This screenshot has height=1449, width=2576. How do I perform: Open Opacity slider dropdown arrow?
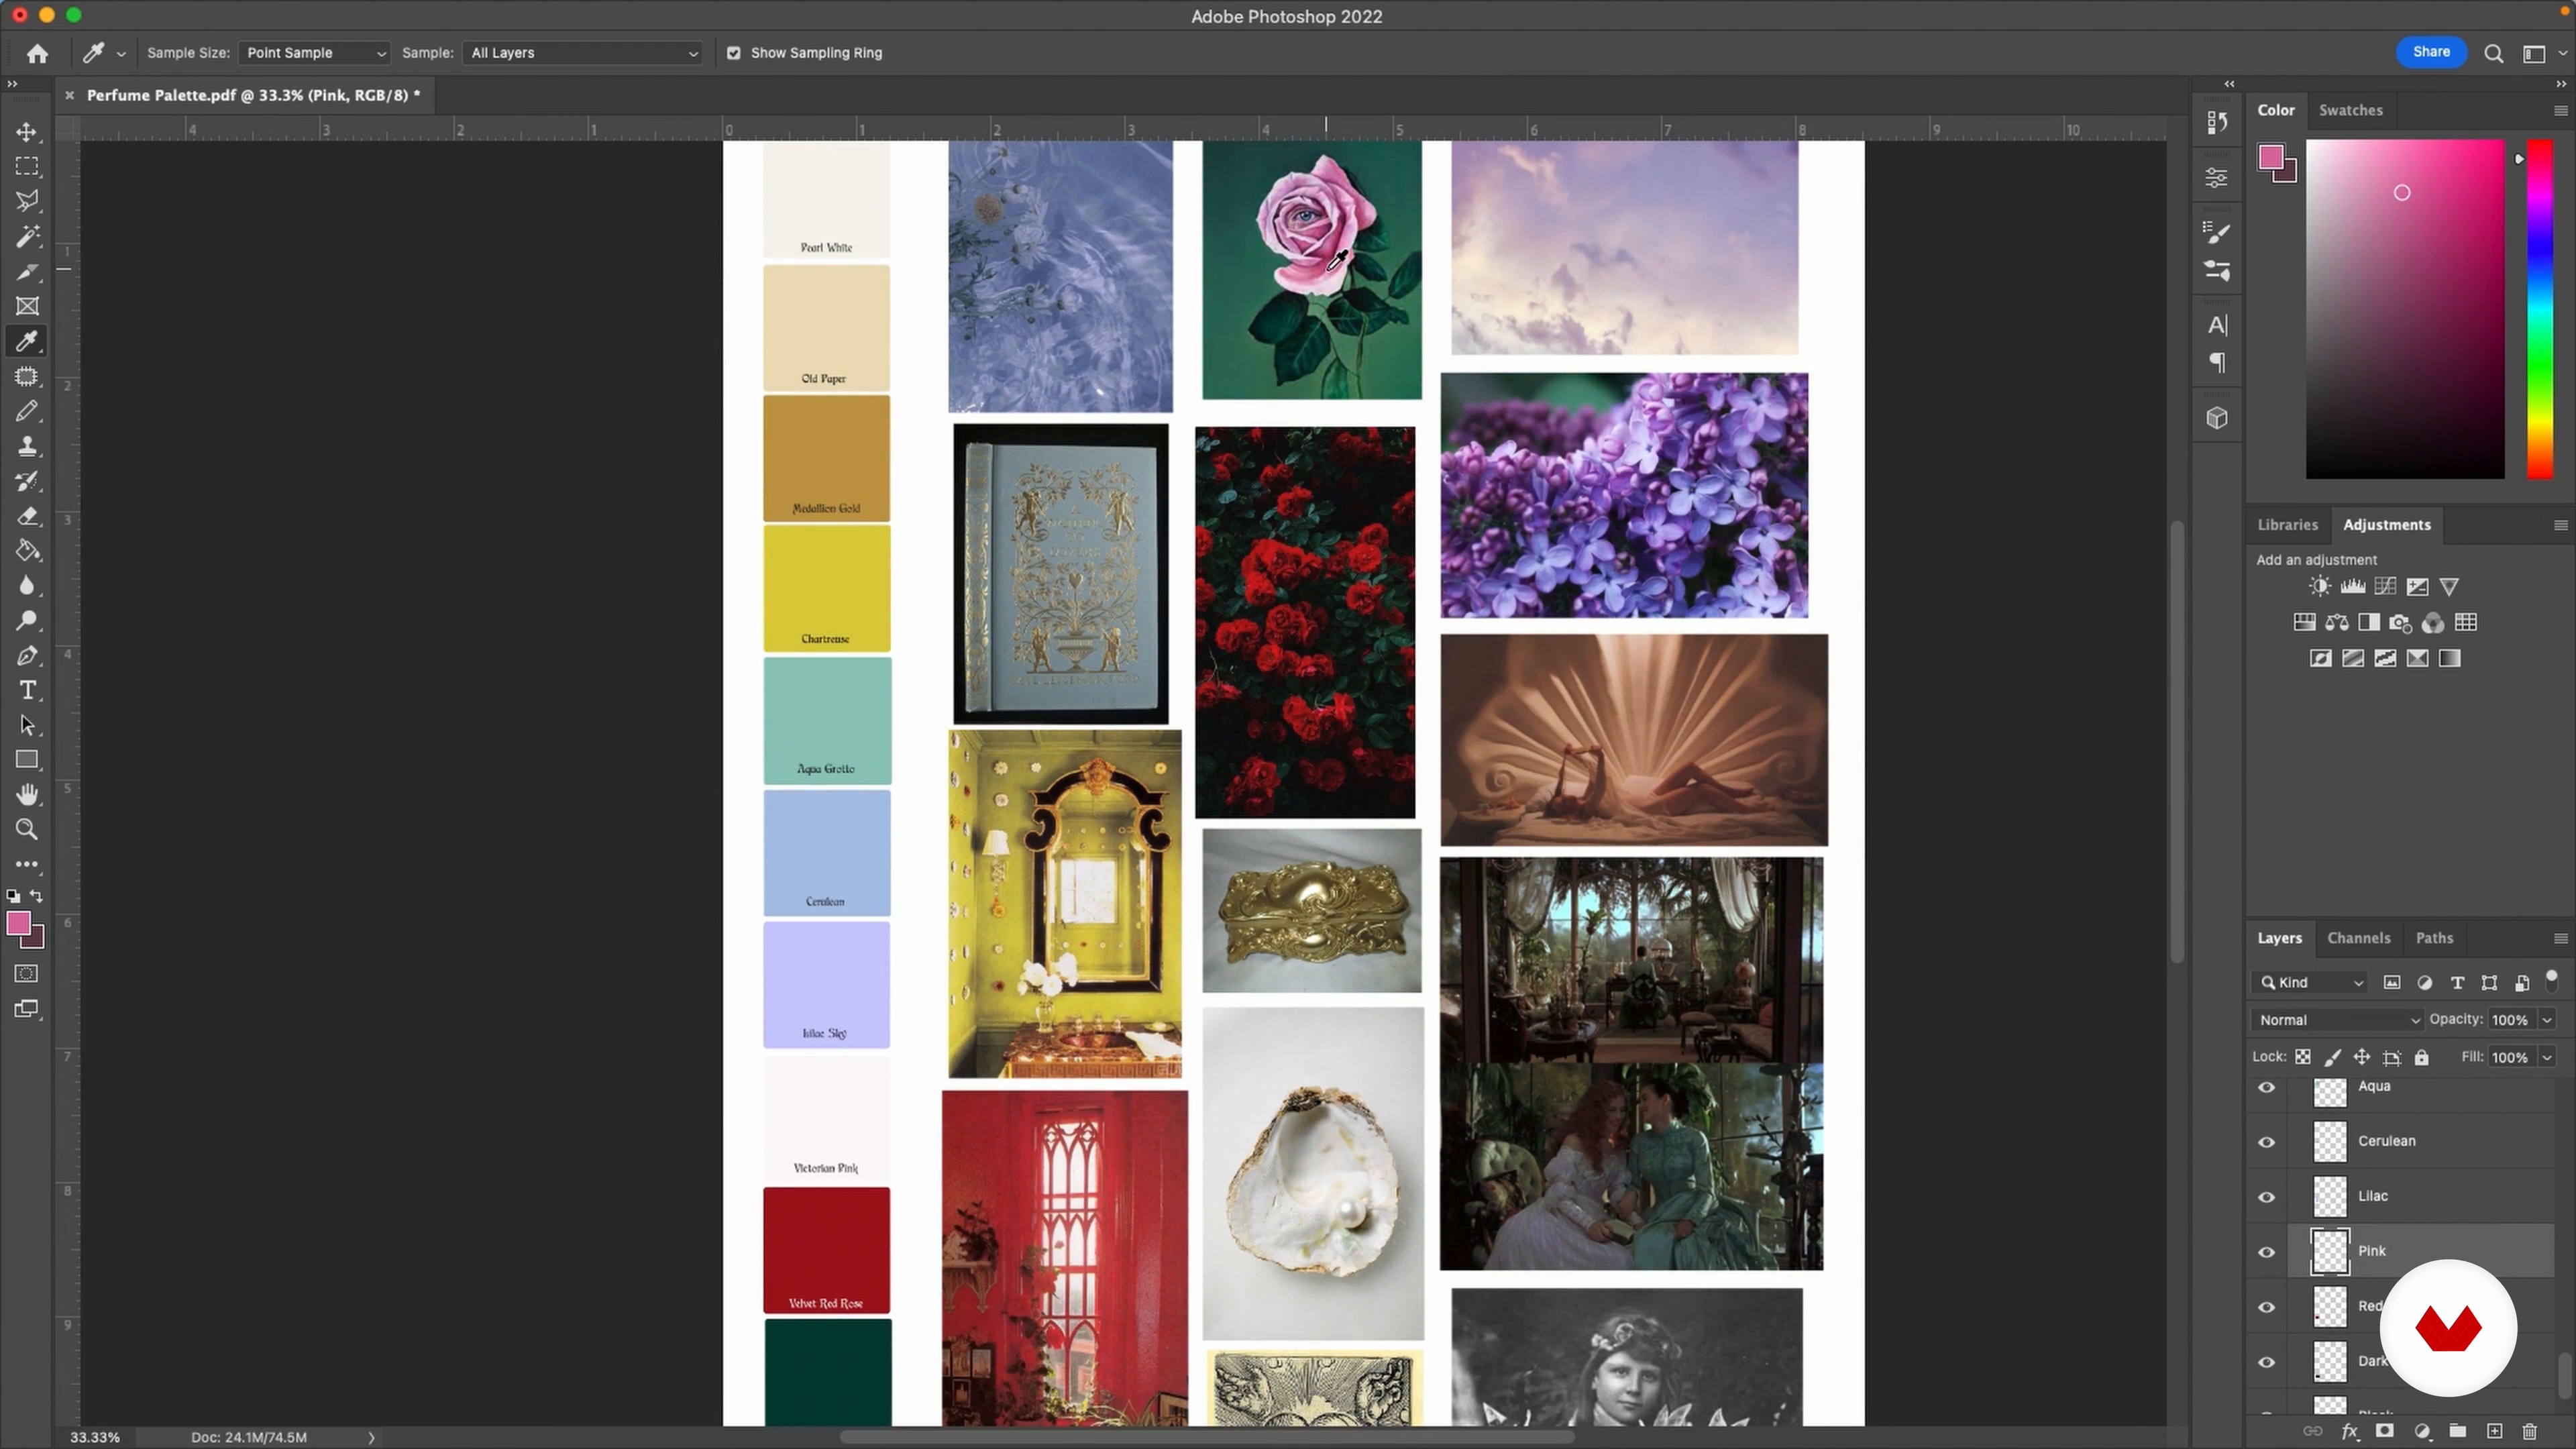pos(2547,1020)
